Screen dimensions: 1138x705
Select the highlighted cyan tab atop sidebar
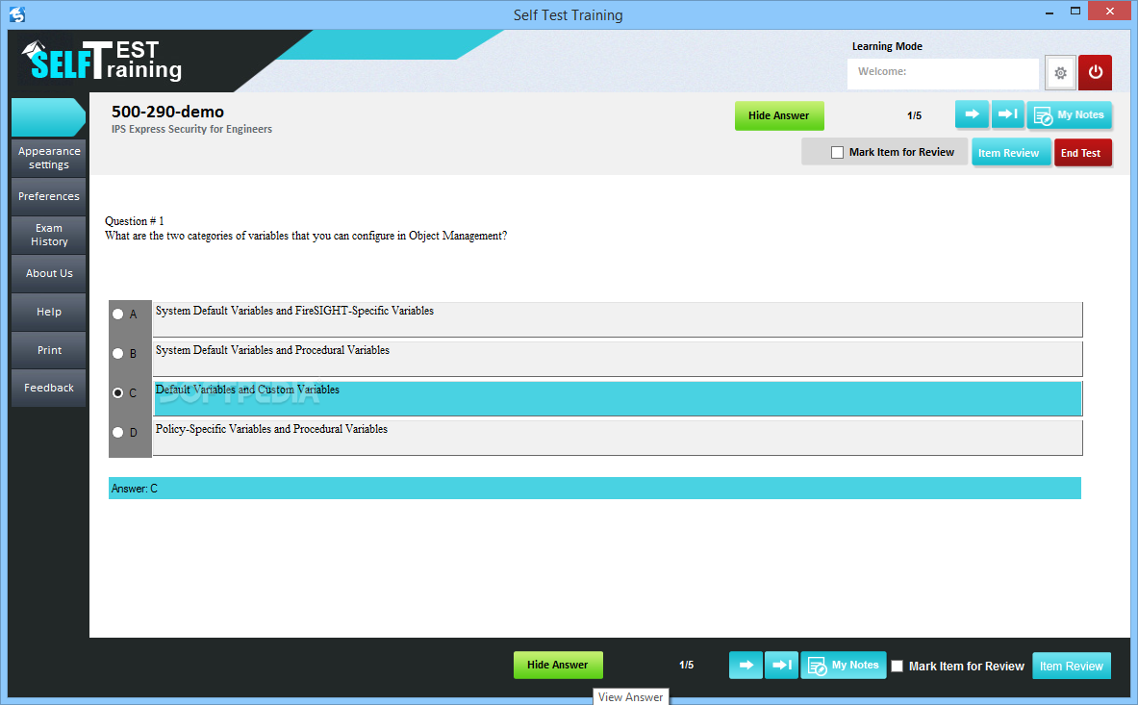pyautogui.click(x=49, y=116)
